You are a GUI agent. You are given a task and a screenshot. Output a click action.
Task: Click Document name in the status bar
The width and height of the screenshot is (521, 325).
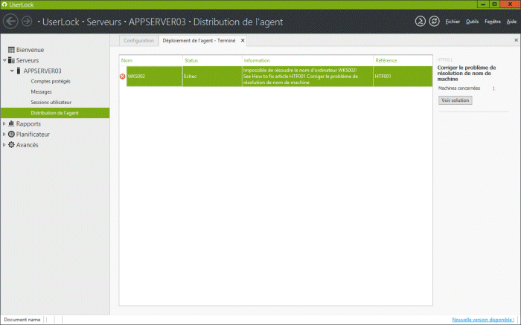pos(22,320)
